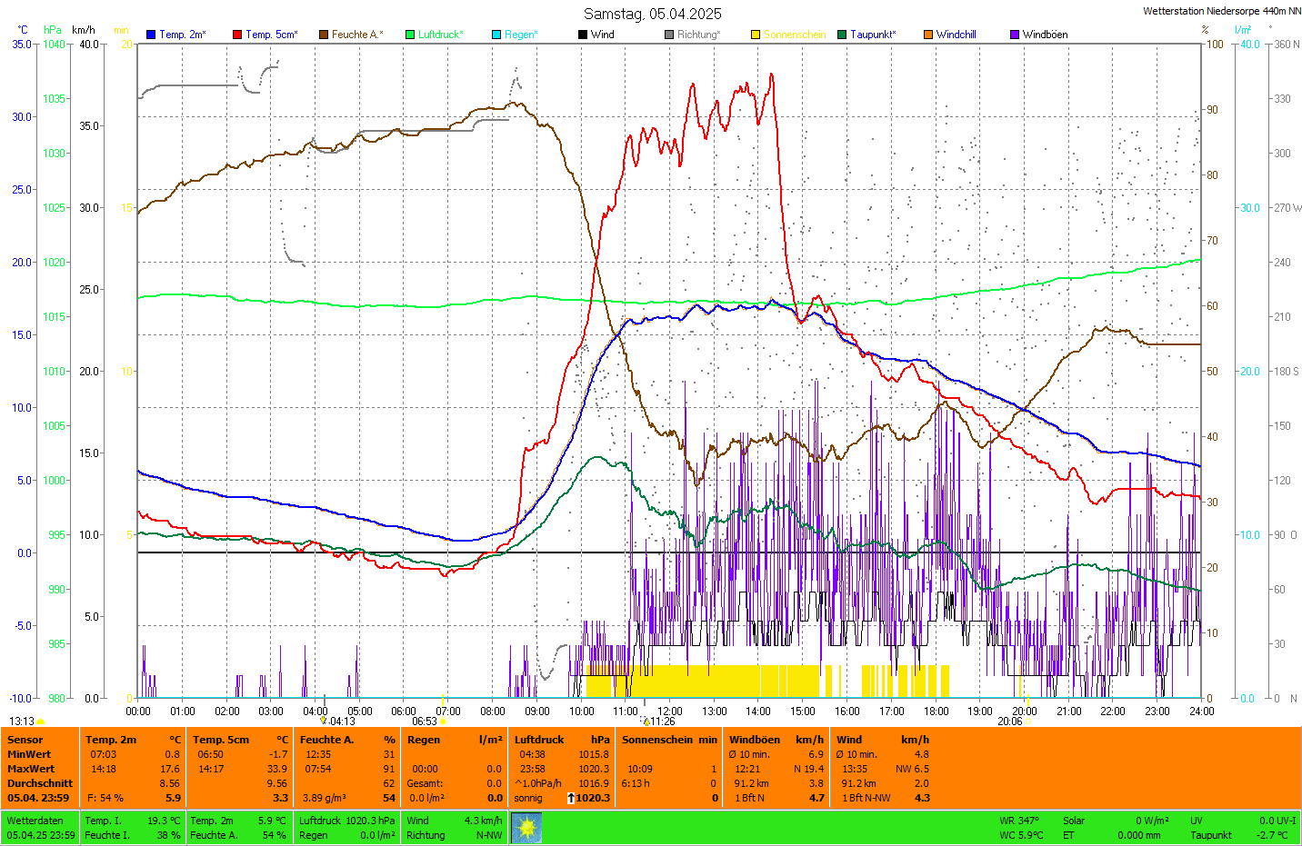Click the Windchill legend label
1302x846 pixels.
[x=956, y=35]
